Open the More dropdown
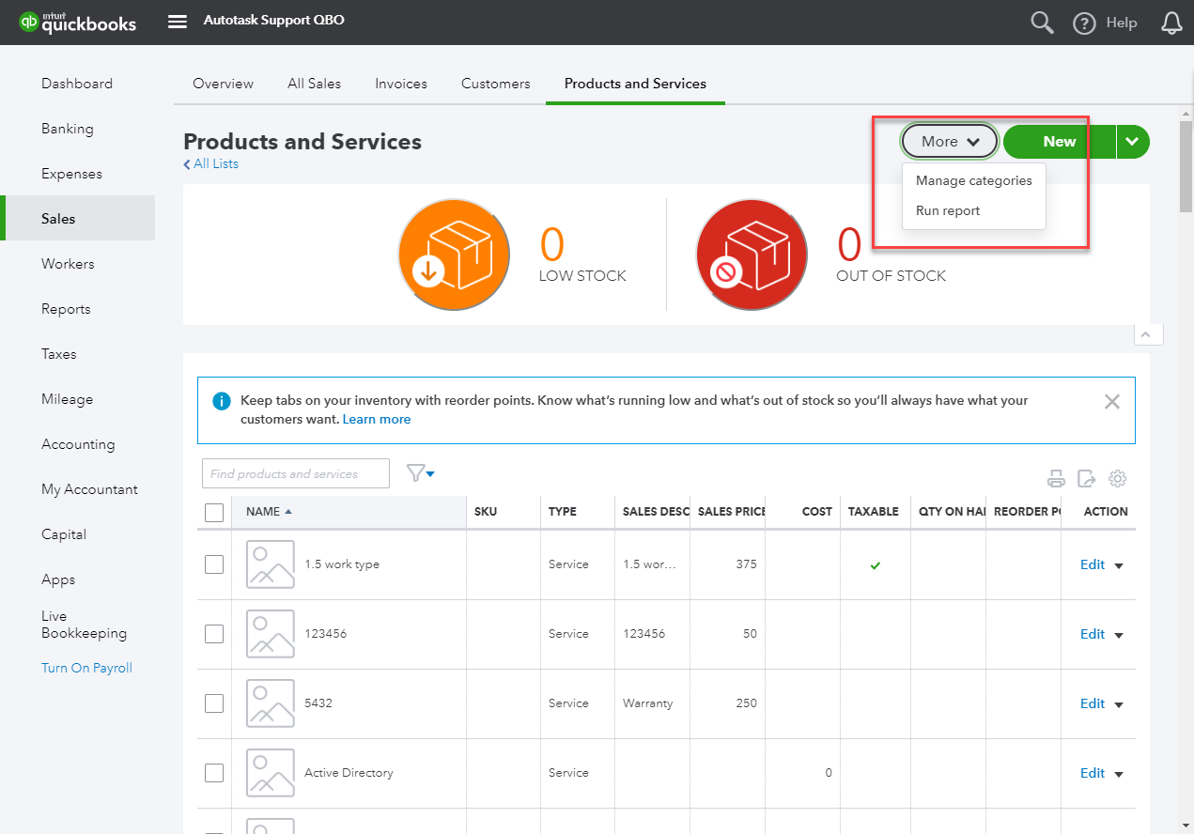Image resolution: width=1194 pixels, height=834 pixels. (x=949, y=141)
